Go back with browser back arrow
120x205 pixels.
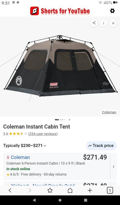pos(10,190)
